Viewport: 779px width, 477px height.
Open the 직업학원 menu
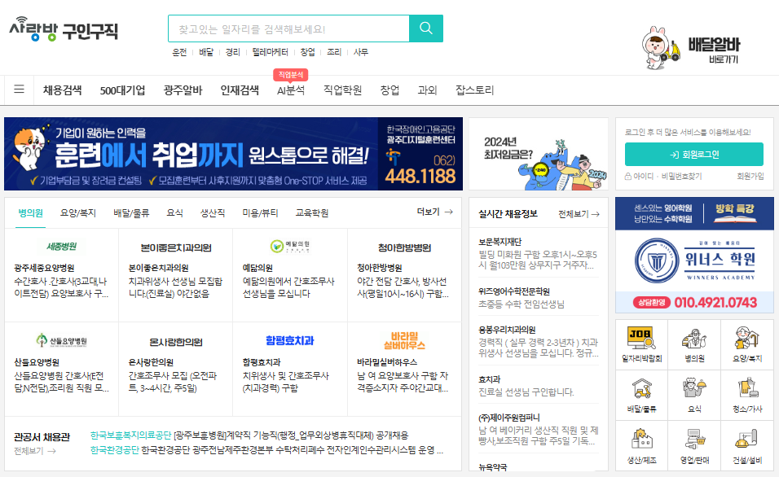[x=342, y=90]
